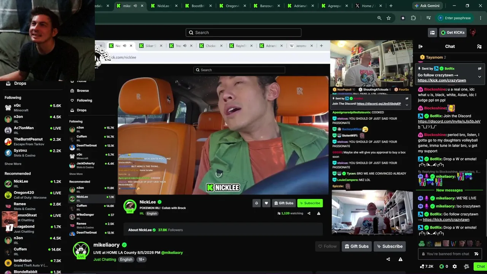This screenshot has height=274, width=487.
Task: Click the KICKs balance icon showing 0
Action: (x=444, y=266)
